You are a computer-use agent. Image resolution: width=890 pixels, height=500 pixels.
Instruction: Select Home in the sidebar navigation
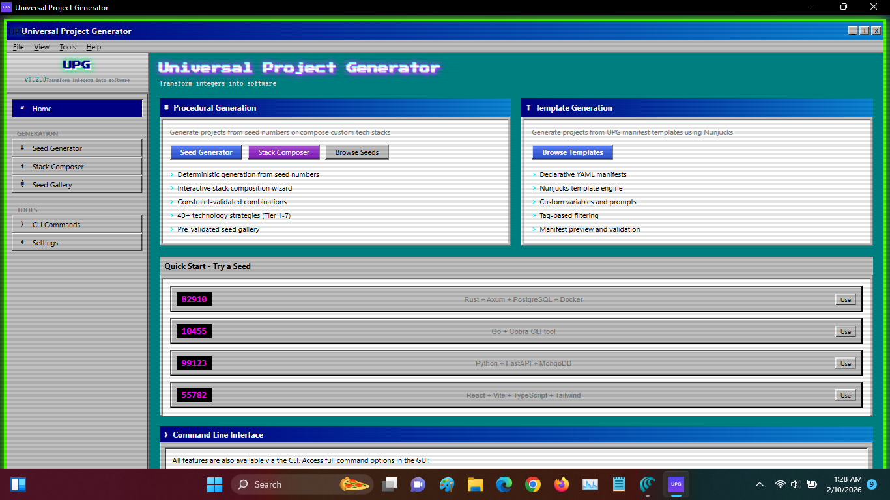pos(76,108)
